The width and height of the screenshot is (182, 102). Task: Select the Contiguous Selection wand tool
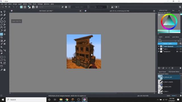(x=1, y=63)
